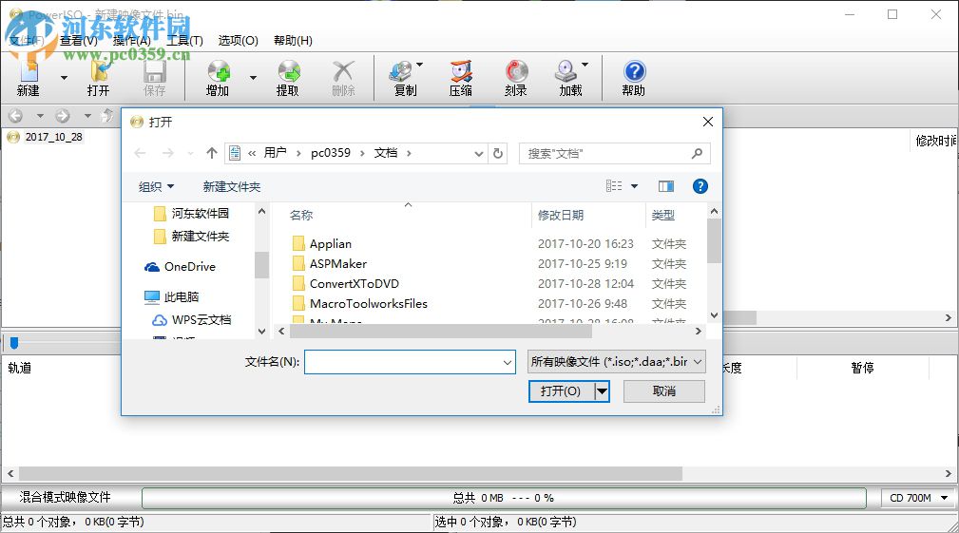Close the 打开 dialog with X
This screenshot has height=533, width=959.
click(x=708, y=122)
